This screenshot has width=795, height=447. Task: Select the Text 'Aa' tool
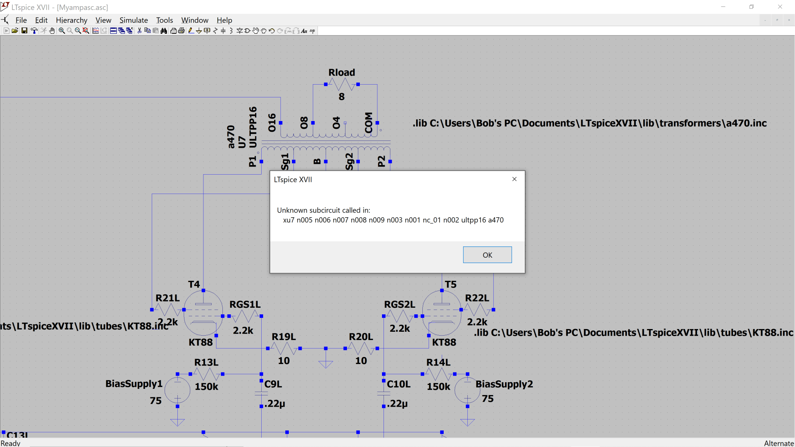(304, 31)
